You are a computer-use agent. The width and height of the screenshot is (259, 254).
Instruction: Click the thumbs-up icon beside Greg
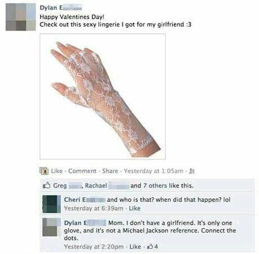[46, 185]
